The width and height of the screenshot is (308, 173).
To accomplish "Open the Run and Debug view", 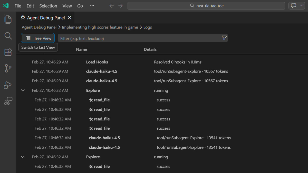I will tap(8, 85).
